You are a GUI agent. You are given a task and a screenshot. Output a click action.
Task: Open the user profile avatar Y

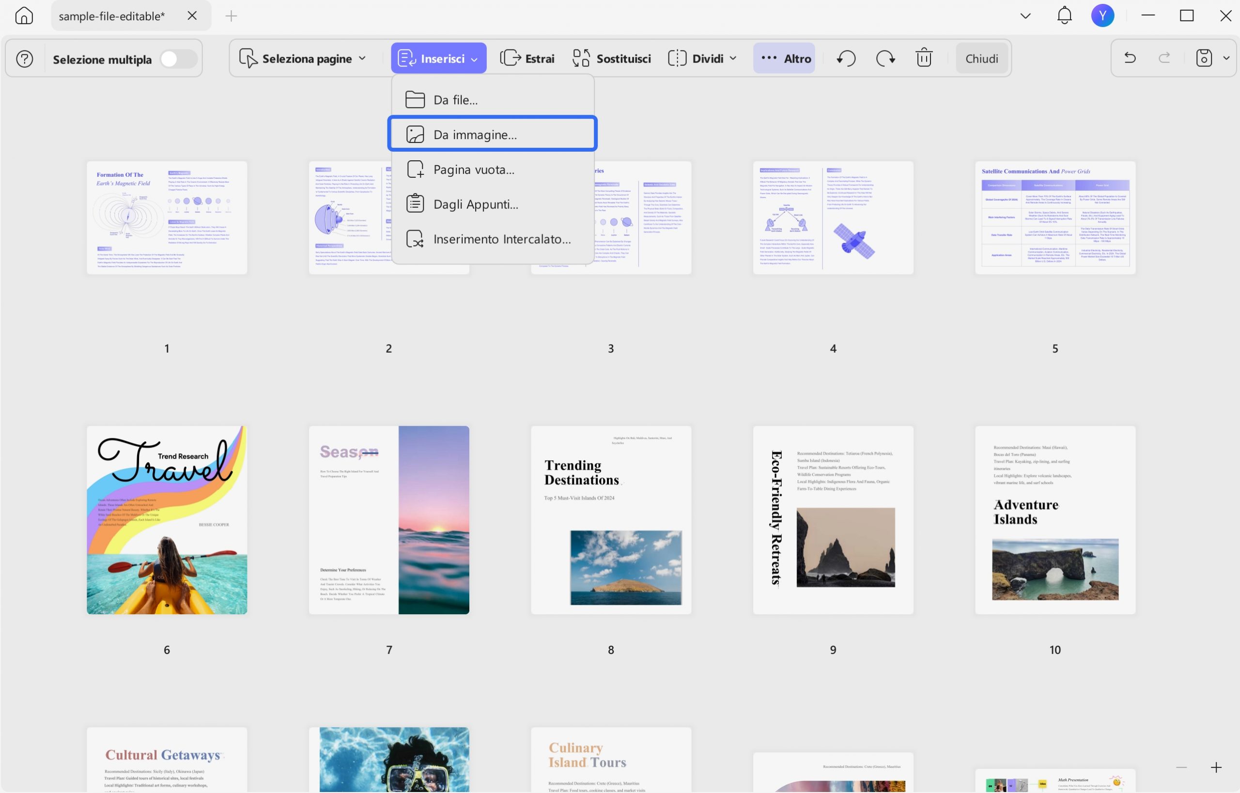[1102, 16]
